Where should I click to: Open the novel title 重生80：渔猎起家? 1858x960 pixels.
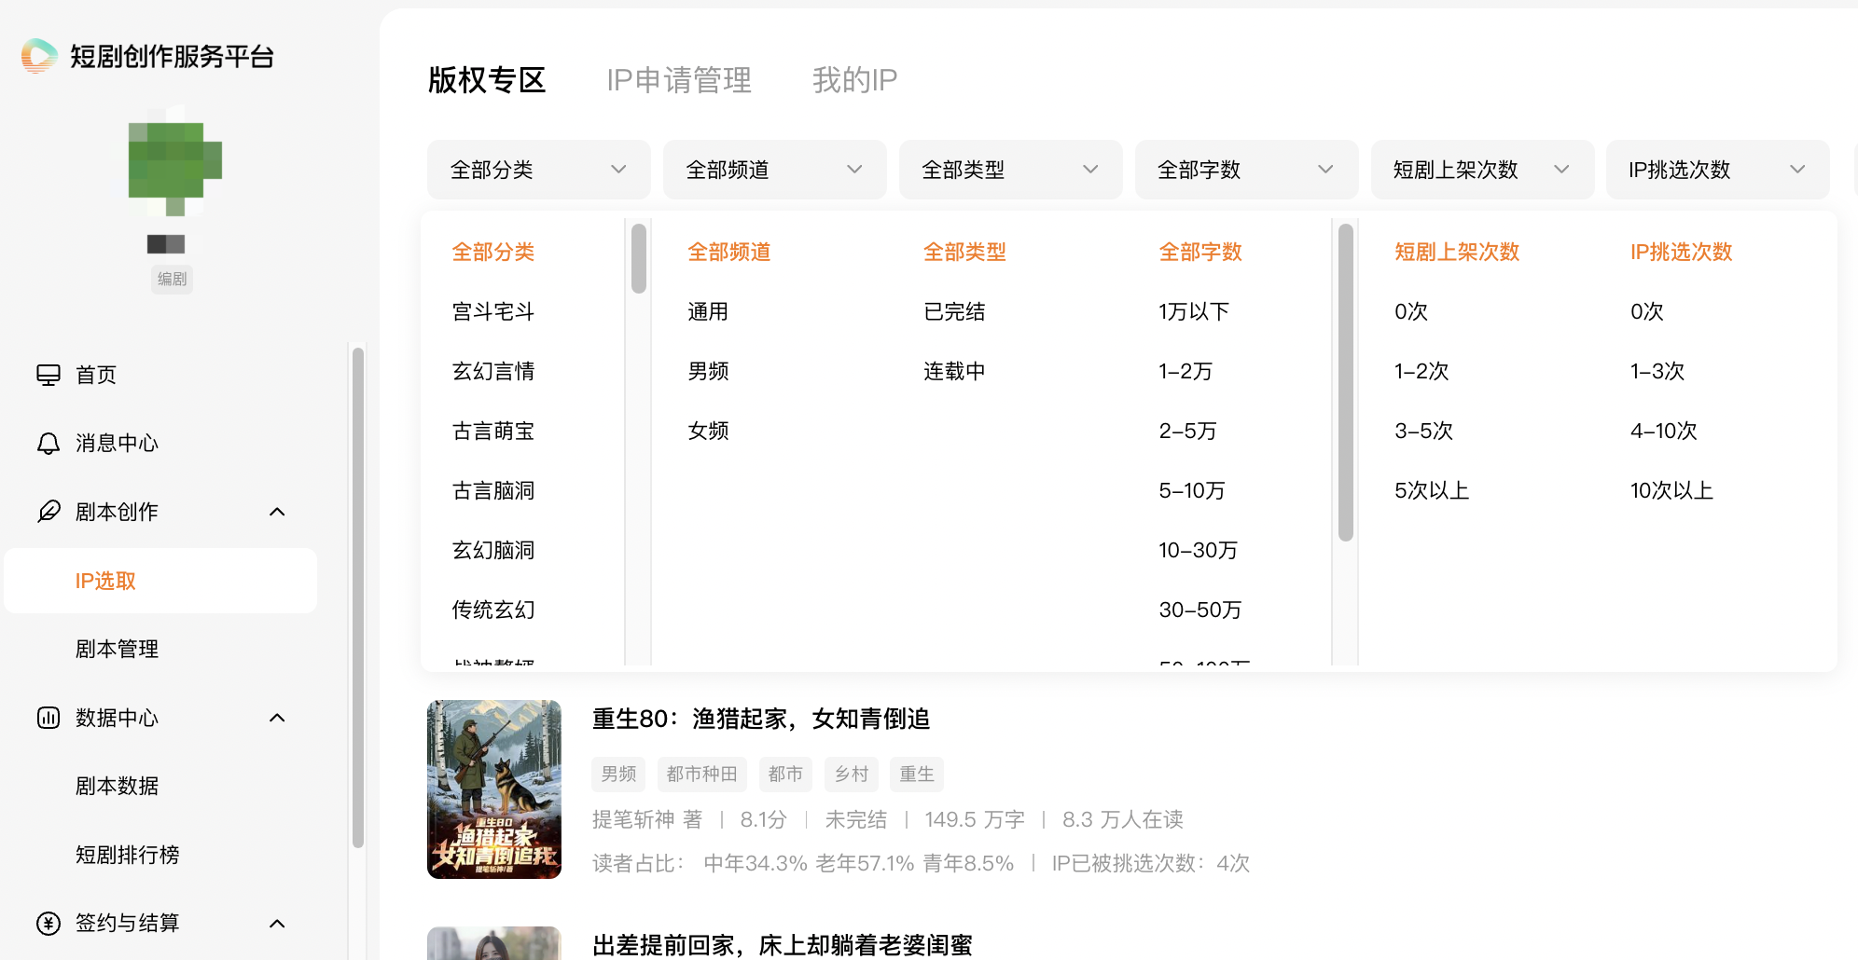[x=760, y=719]
